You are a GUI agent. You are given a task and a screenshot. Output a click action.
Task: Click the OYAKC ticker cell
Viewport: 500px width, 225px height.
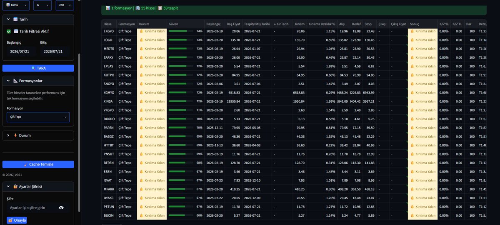(x=109, y=198)
